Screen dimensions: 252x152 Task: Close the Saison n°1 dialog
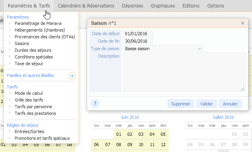242,23
